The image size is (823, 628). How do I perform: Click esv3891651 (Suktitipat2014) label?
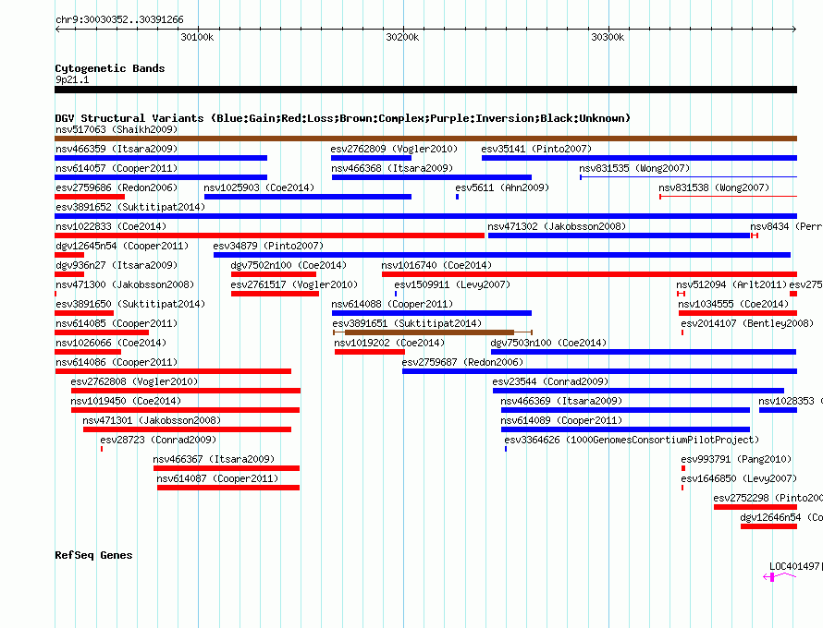point(407,323)
